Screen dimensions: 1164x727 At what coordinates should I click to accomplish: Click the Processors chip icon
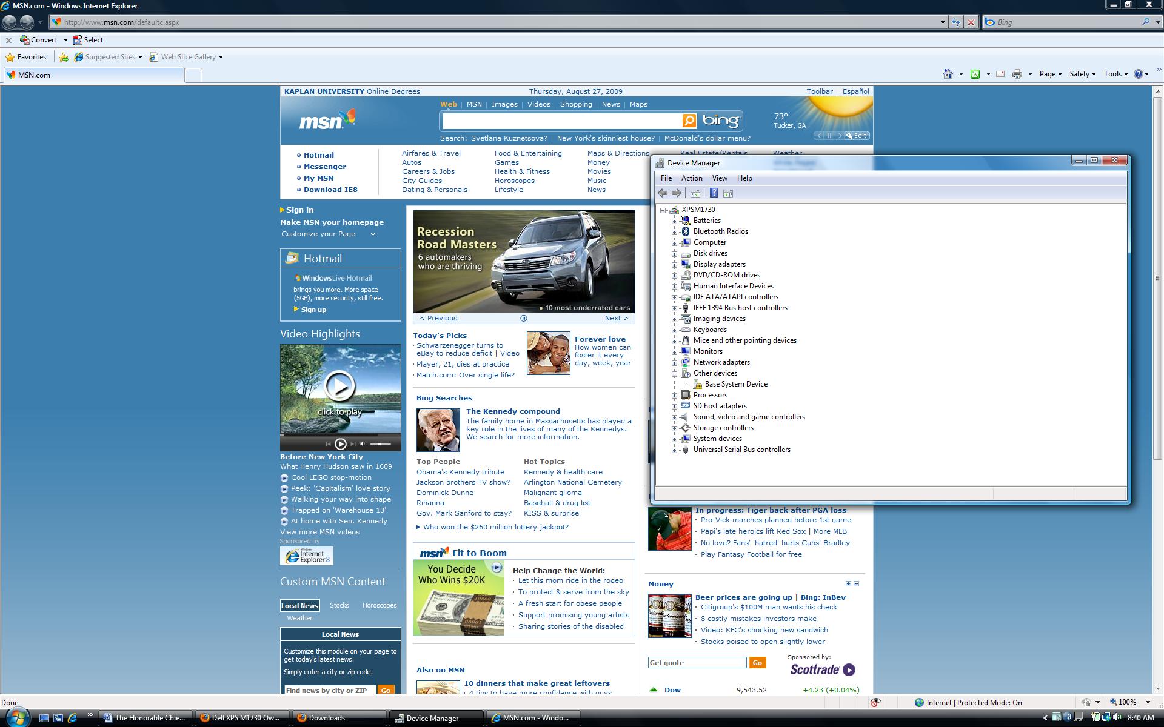pyautogui.click(x=686, y=395)
